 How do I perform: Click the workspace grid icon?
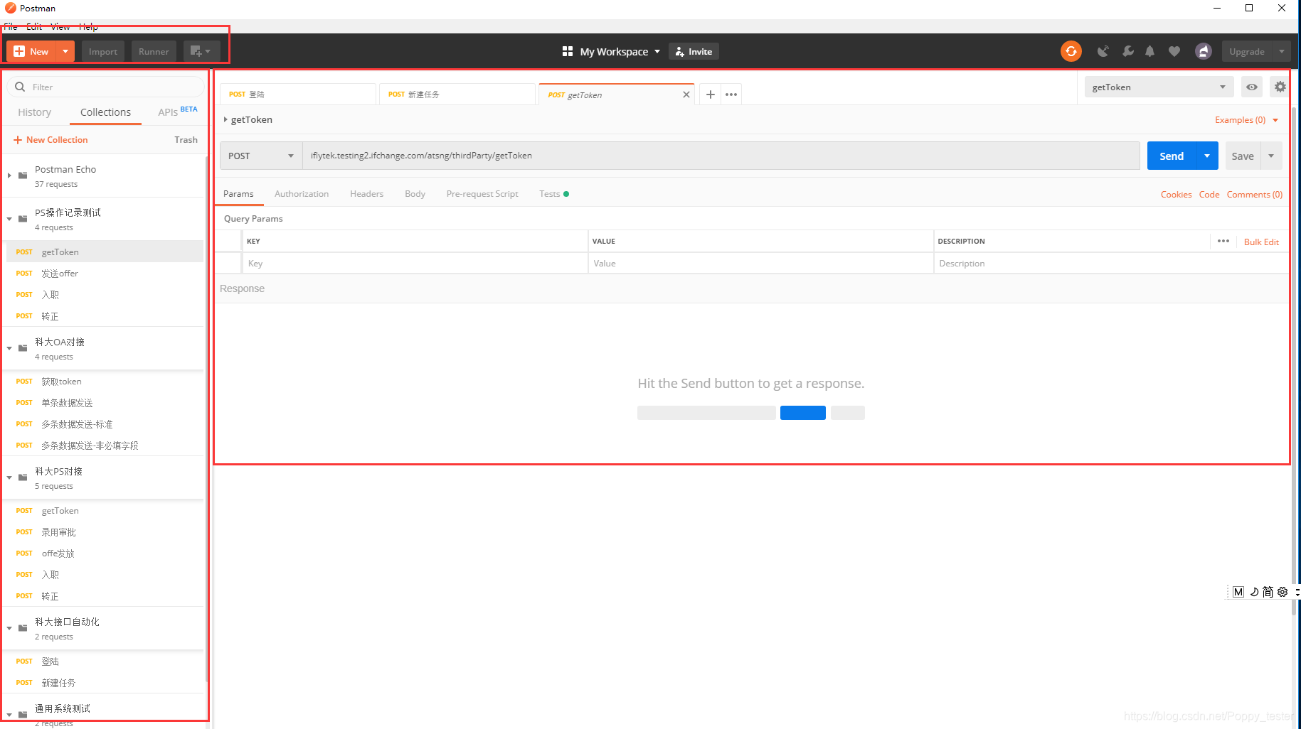coord(568,51)
